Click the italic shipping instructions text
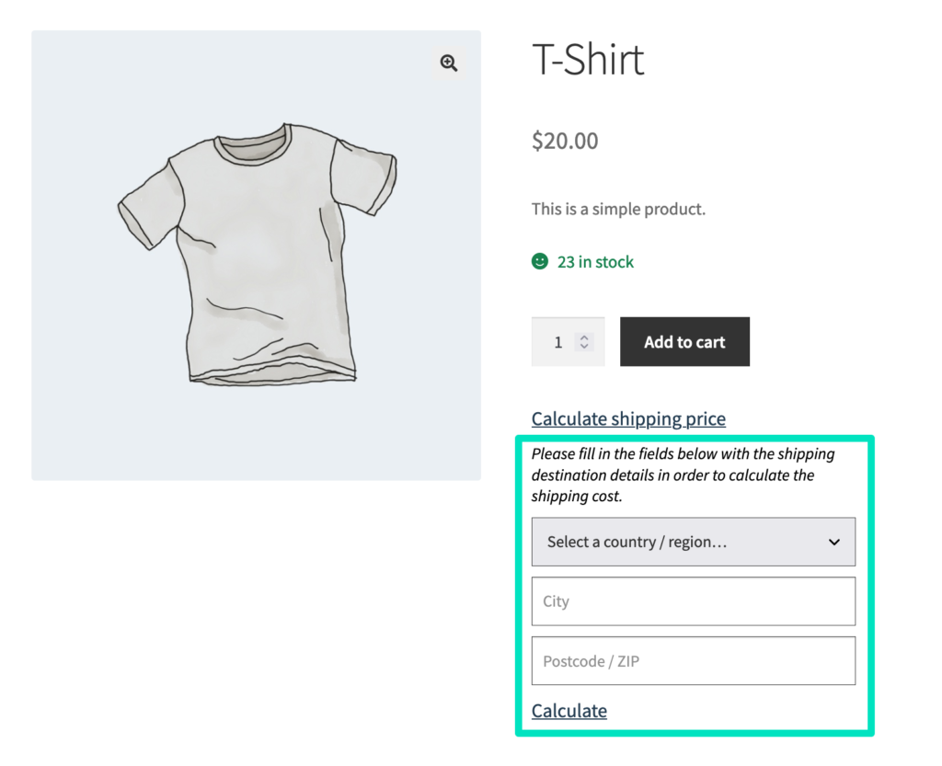 point(672,475)
